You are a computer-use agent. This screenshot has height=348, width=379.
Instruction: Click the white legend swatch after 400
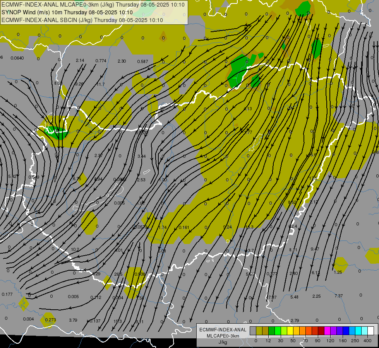pos(371,331)
